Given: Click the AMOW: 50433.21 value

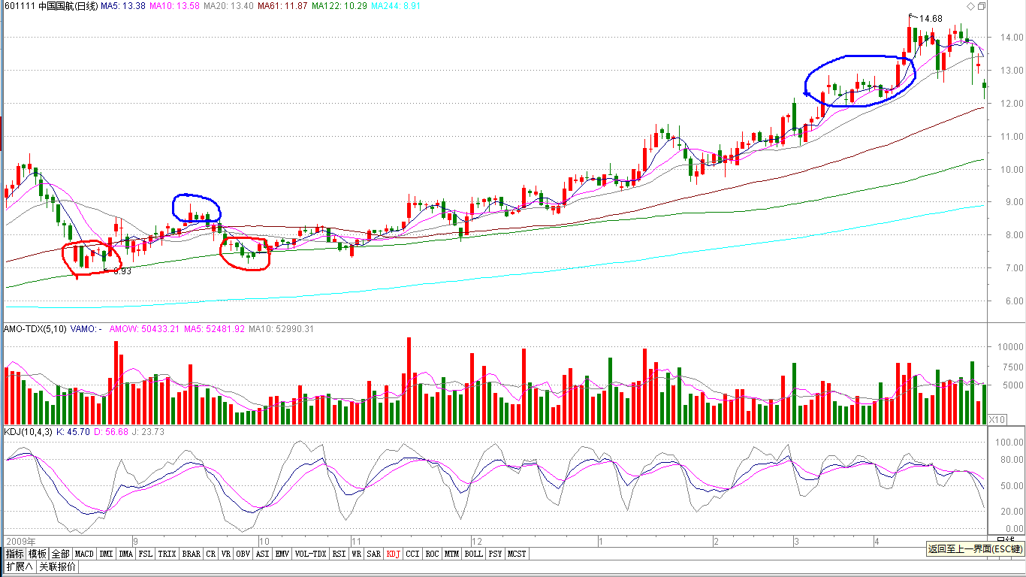Looking at the screenshot, I should [145, 329].
